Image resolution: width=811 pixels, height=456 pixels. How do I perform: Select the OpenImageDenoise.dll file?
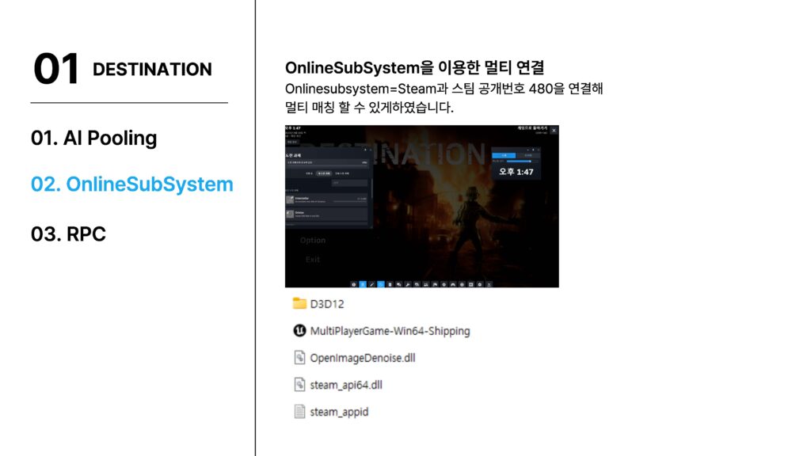pos(362,358)
